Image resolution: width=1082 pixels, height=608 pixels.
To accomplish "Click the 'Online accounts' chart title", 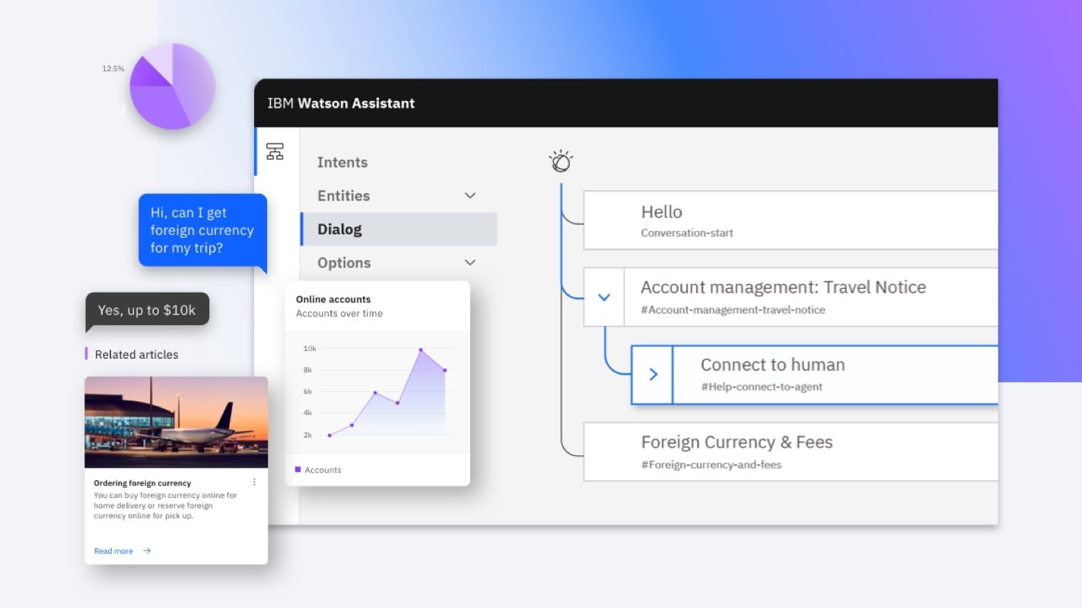I will click(333, 299).
